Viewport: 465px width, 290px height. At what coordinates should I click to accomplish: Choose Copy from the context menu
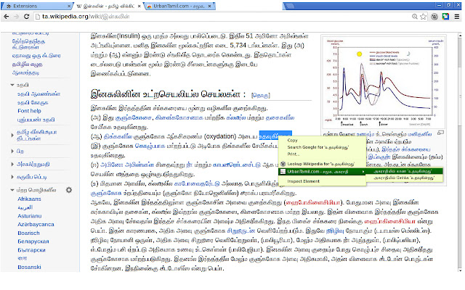(x=322, y=140)
